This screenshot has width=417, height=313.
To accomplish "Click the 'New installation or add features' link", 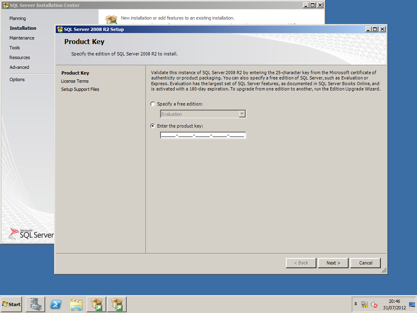I will [x=178, y=18].
